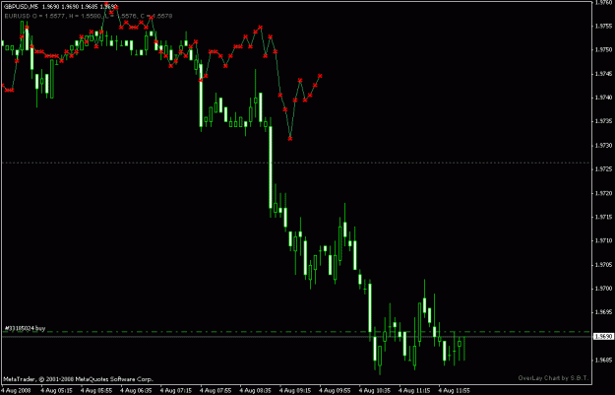This screenshot has width=615, height=395.
Task: Select the 4 Aug 09:55 time label
Action: click(335, 391)
